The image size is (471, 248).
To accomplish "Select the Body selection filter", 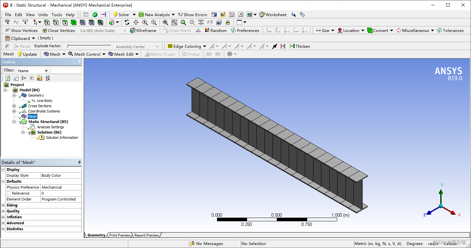I will [73, 22].
